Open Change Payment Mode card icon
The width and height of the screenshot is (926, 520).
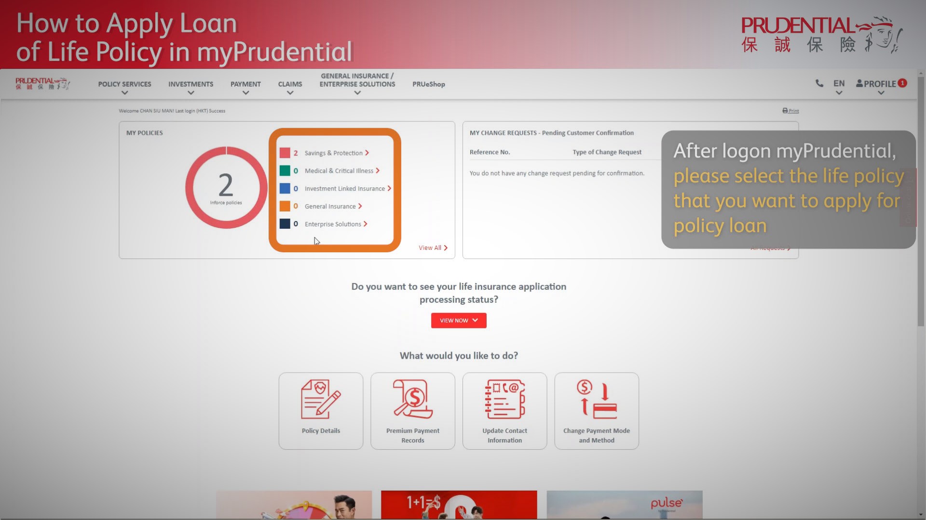[x=597, y=399]
